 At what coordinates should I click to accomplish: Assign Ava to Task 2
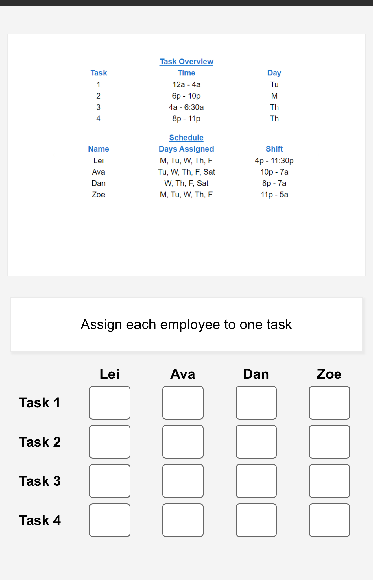[183, 442]
